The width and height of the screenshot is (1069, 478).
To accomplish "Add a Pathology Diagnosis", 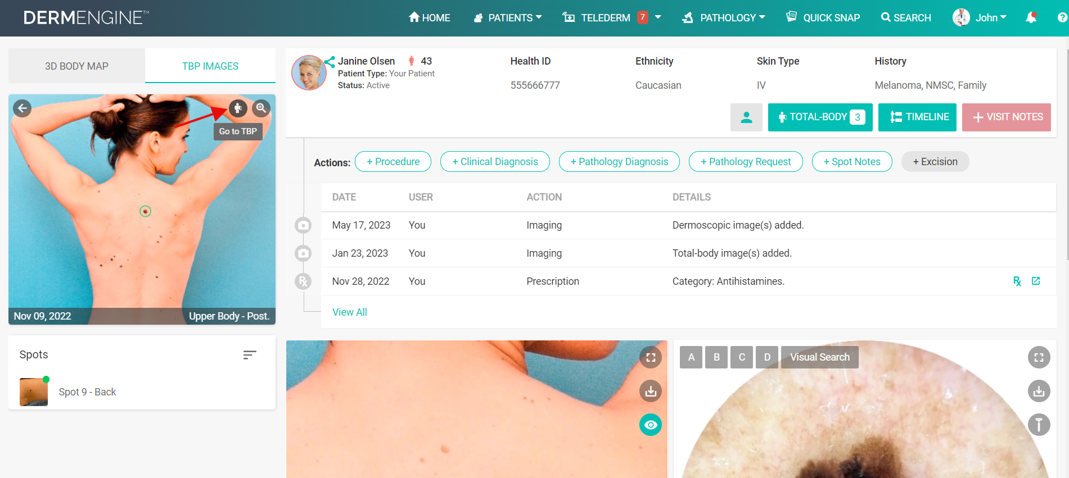I will [x=619, y=162].
